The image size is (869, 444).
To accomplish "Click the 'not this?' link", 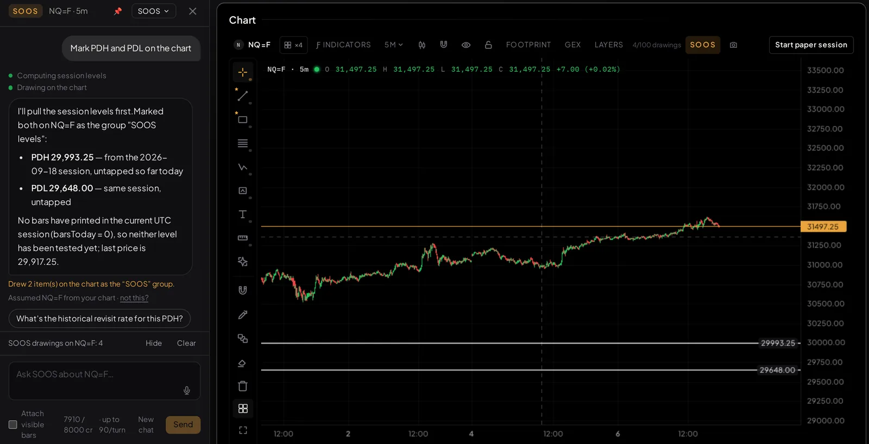I will [134, 298].
